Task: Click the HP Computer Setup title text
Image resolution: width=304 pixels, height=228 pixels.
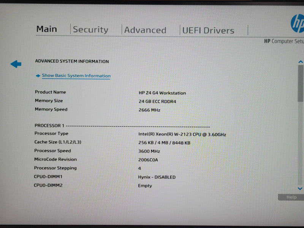Action: pos(284,41)
